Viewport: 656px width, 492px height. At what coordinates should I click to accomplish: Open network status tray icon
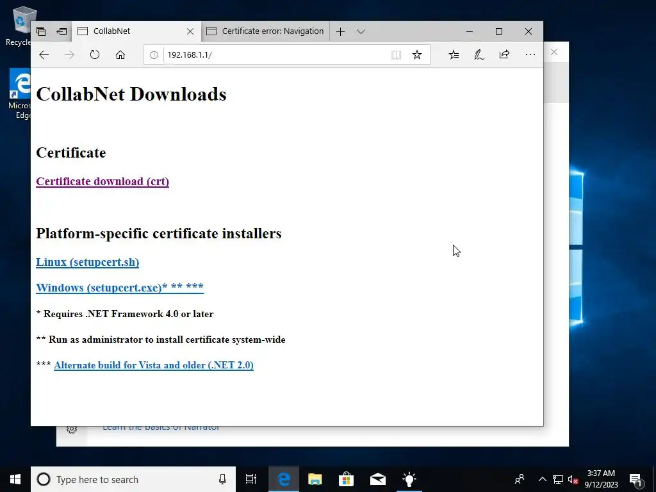pos(558,479)
